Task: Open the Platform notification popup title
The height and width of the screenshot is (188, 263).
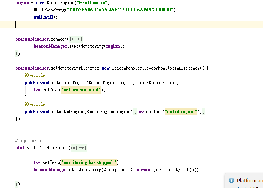Action: pyautogui.click(x=249, y=180)
